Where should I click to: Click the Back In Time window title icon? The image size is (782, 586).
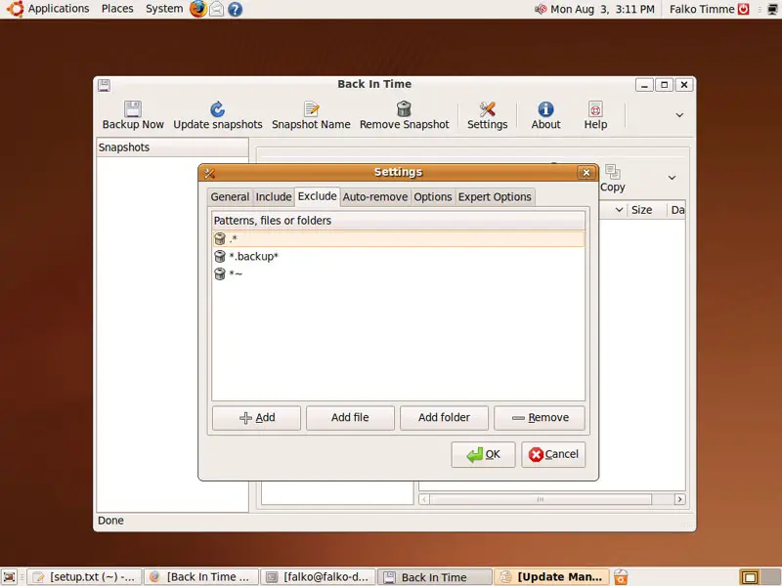(104, 85)
